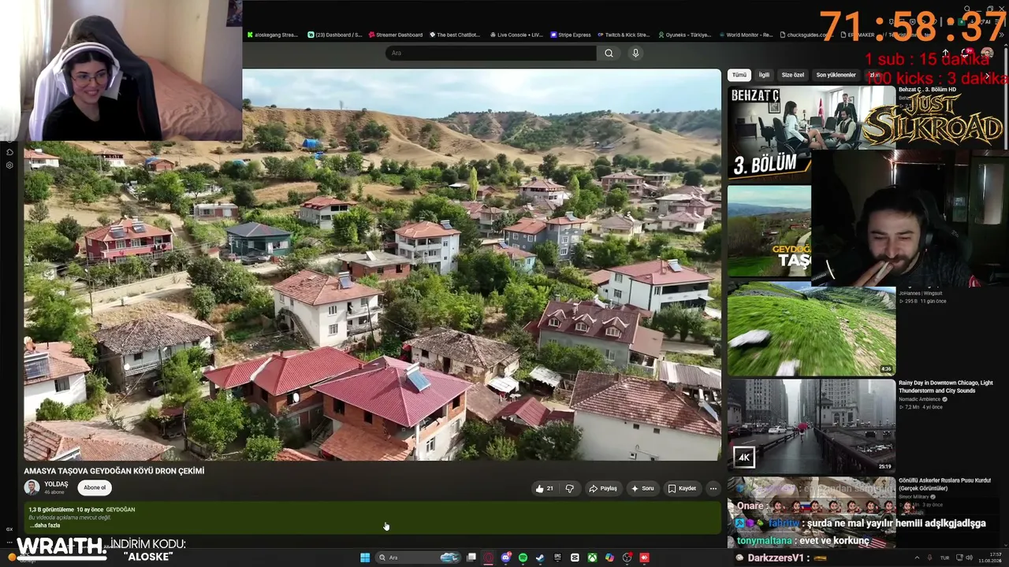Save the video with Kaydet button
1009x567 pixels.
click(682, 488)
